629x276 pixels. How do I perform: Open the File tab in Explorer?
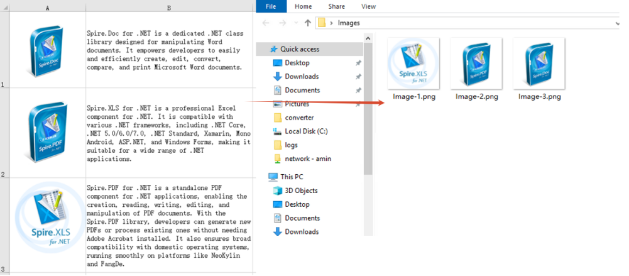pyautogui.click(x=271, y=6)
